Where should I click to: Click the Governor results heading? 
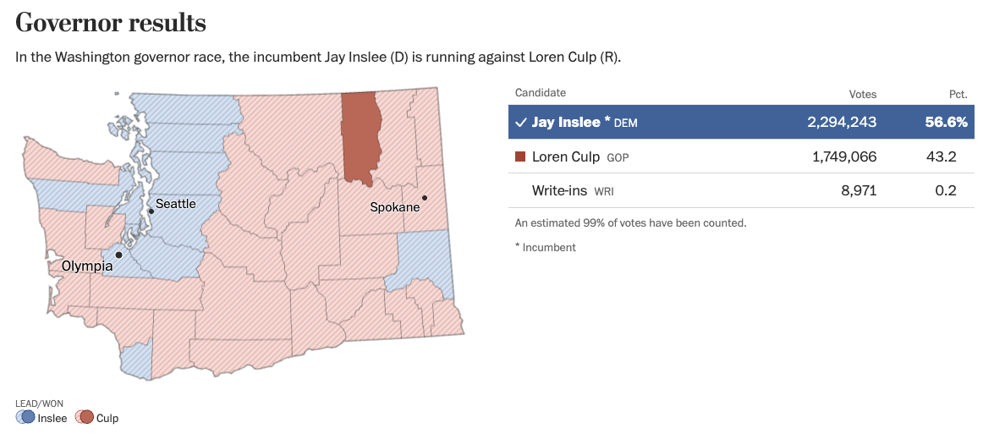[111, 24]
